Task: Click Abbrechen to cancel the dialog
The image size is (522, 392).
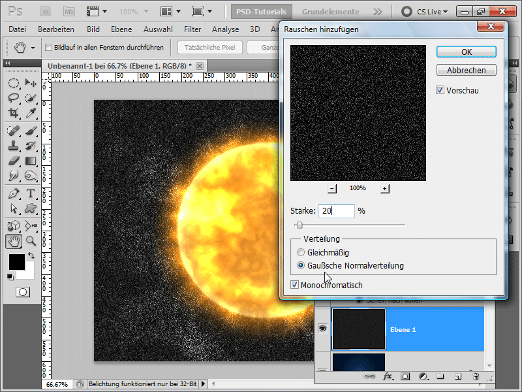Action: click(467, 70)
